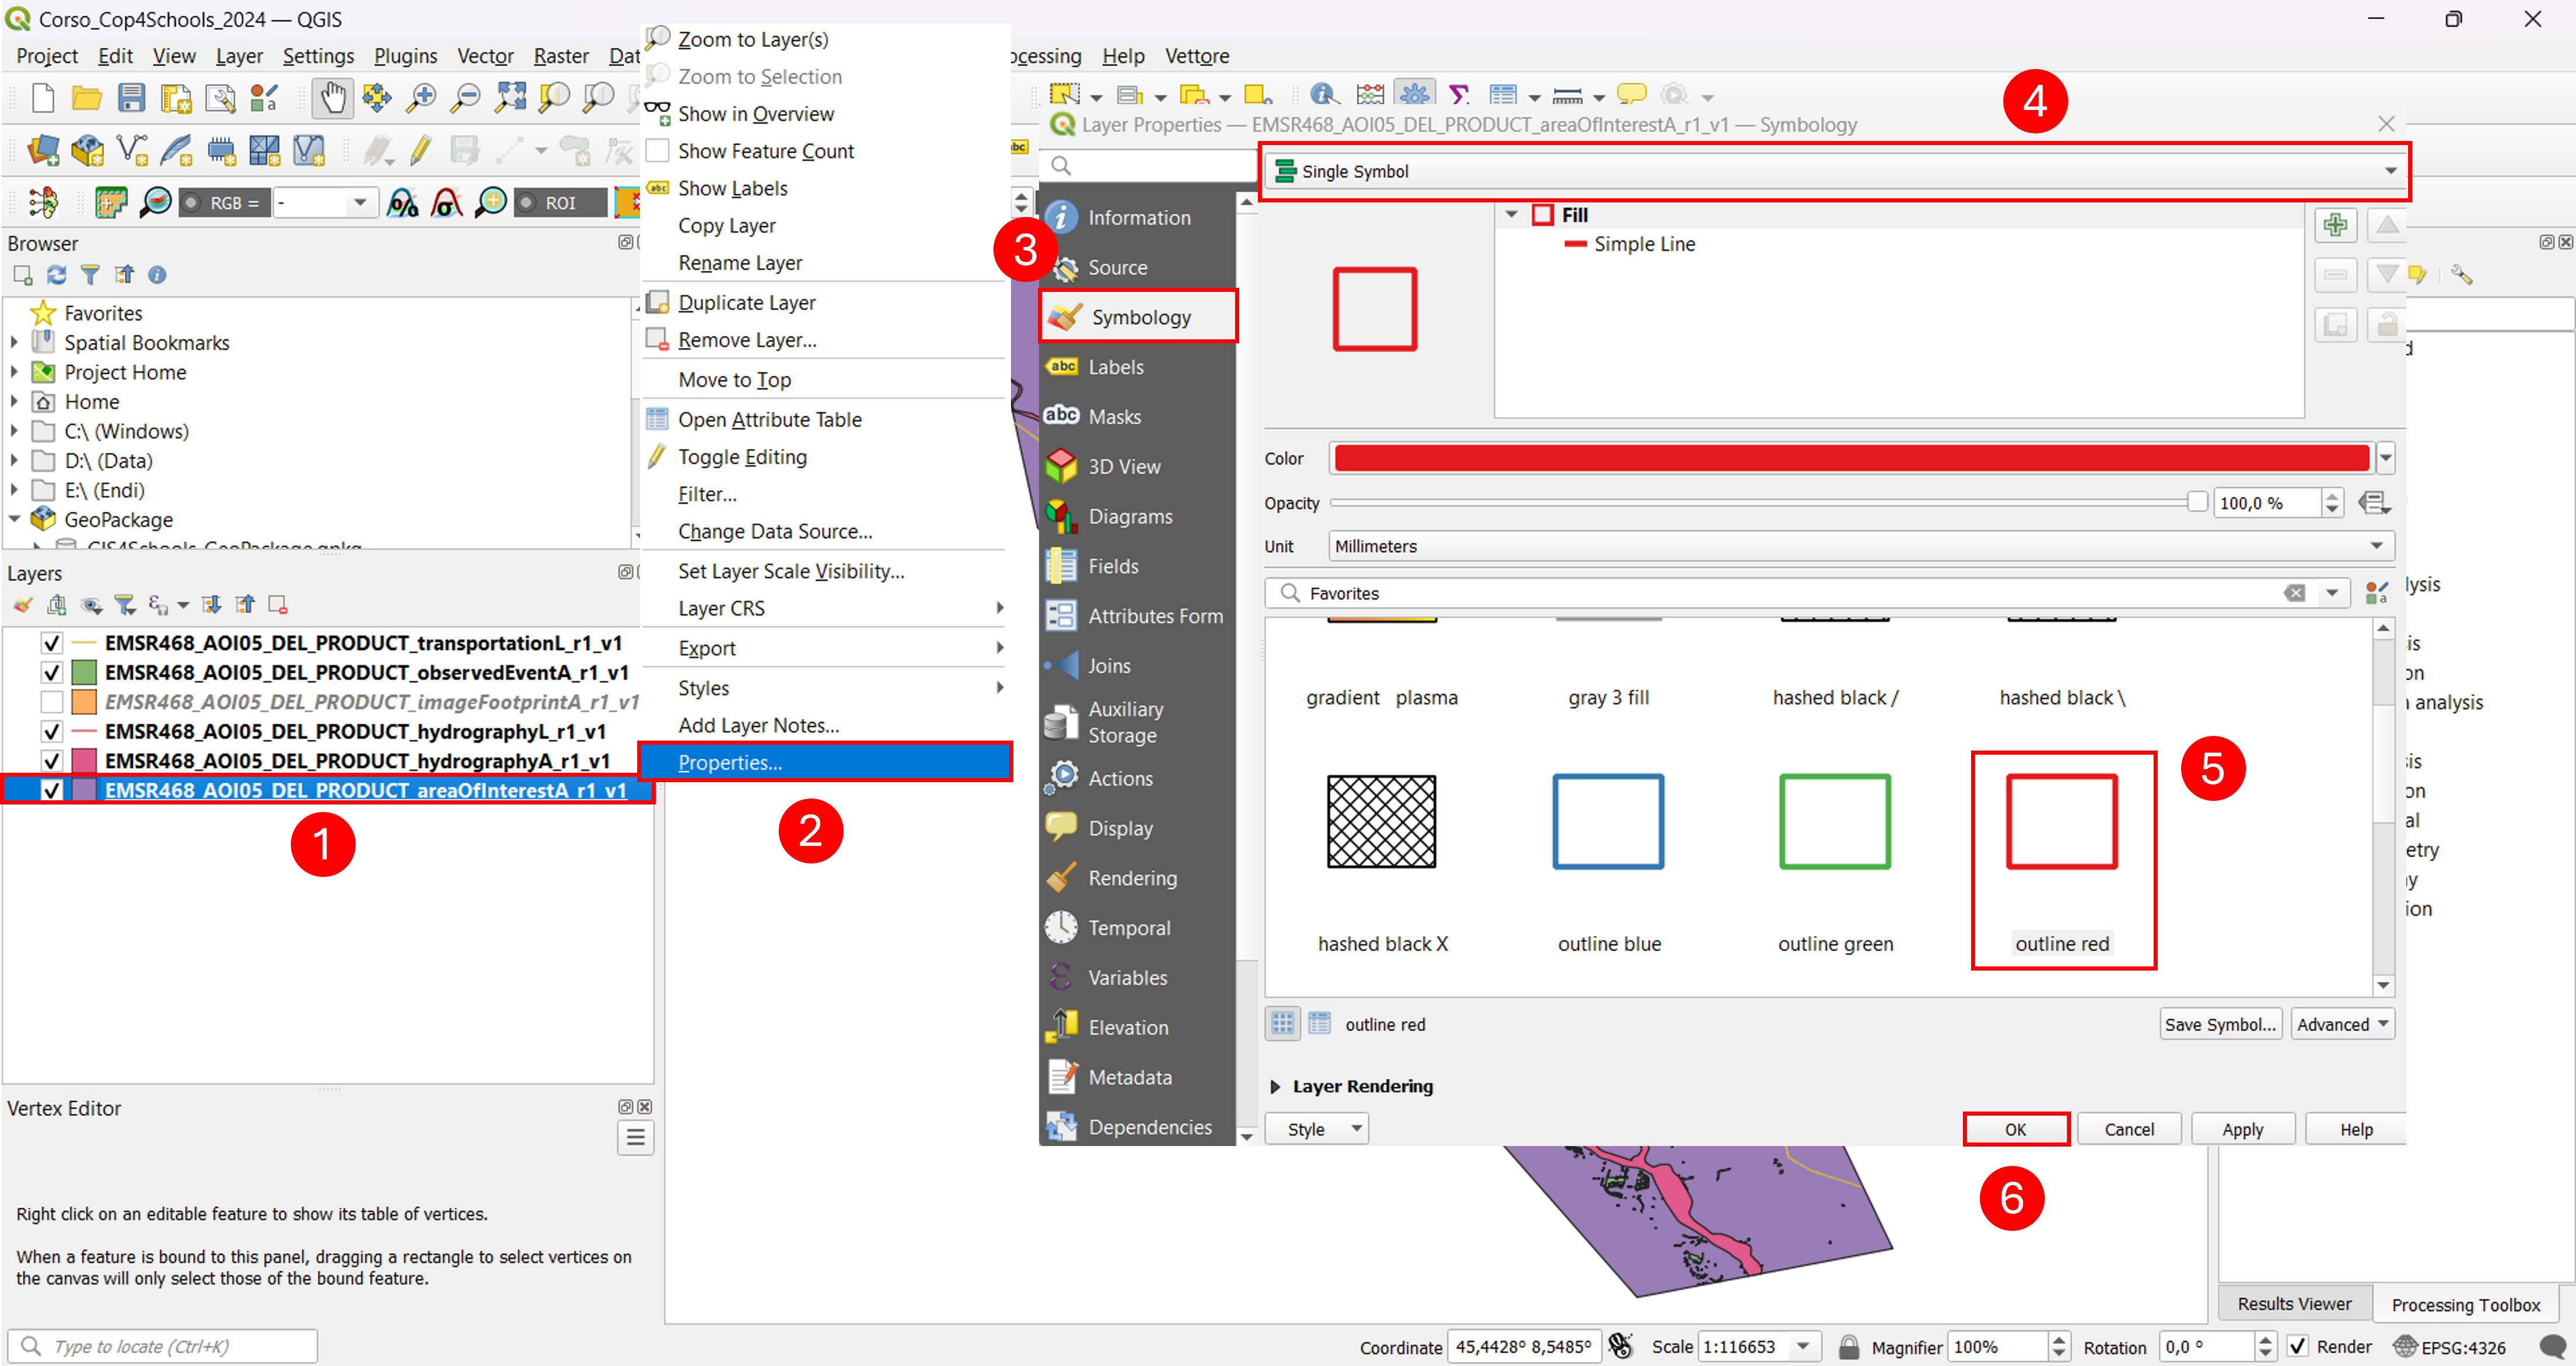Click the Apply button

point(2242,1129)
